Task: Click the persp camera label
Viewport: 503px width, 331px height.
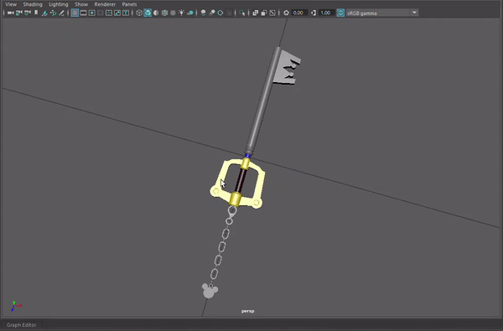Action: [247, 311]
